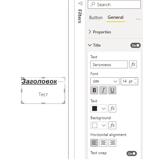Image resolution: width=143 pixels, height=159 pixels.
Task: Open fx conditional formatting for Background color
Action: pos(112,125)
